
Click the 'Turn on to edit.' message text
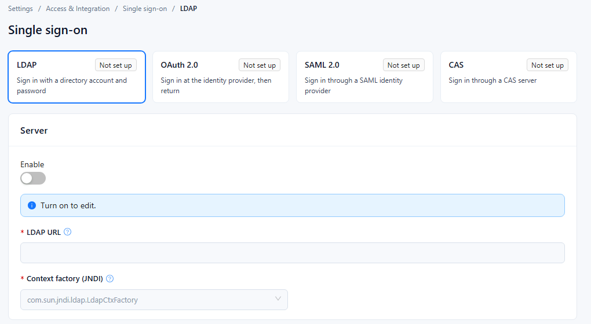(68, 205)
